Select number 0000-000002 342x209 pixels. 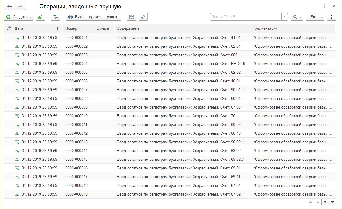click(76, 46)
